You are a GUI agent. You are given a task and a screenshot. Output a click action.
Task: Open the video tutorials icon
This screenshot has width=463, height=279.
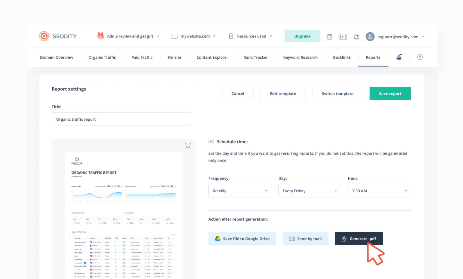point(343,37)
